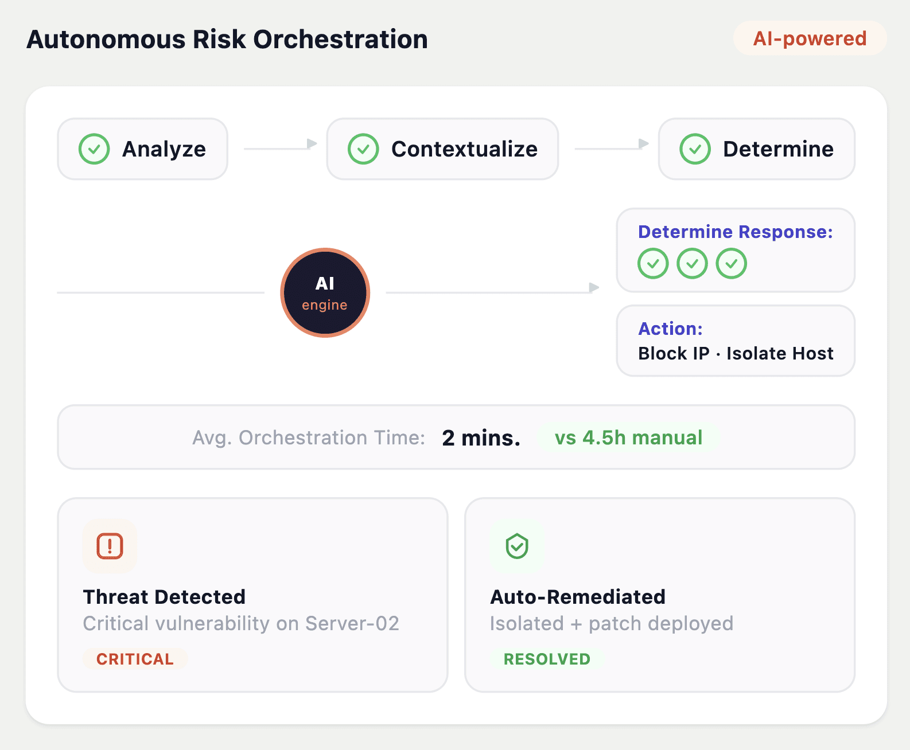Click the Analyze step checkmark icon
Screen dimensions: 910x750
tap(94, 149)
